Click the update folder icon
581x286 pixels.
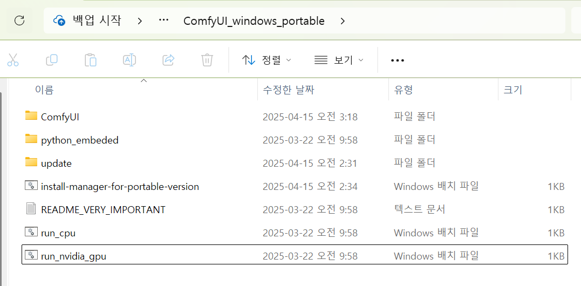[31, 162]
